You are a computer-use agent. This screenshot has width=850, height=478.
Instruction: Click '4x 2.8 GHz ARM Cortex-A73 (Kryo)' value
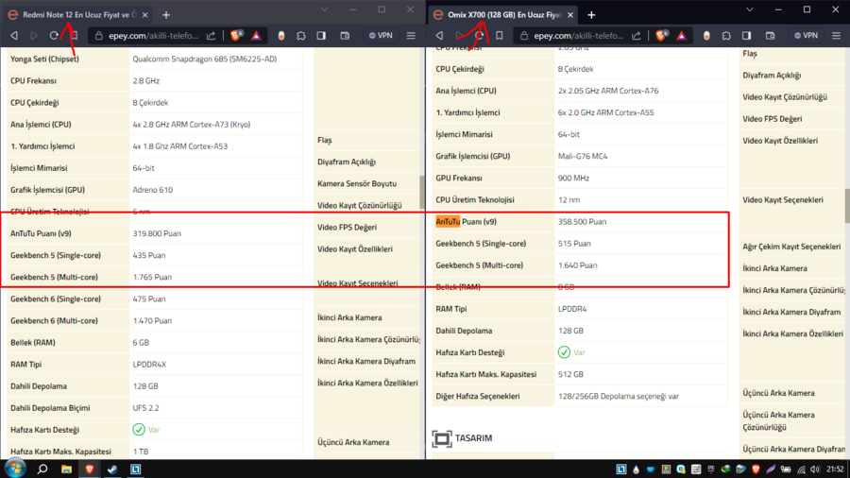click(192, 125)
